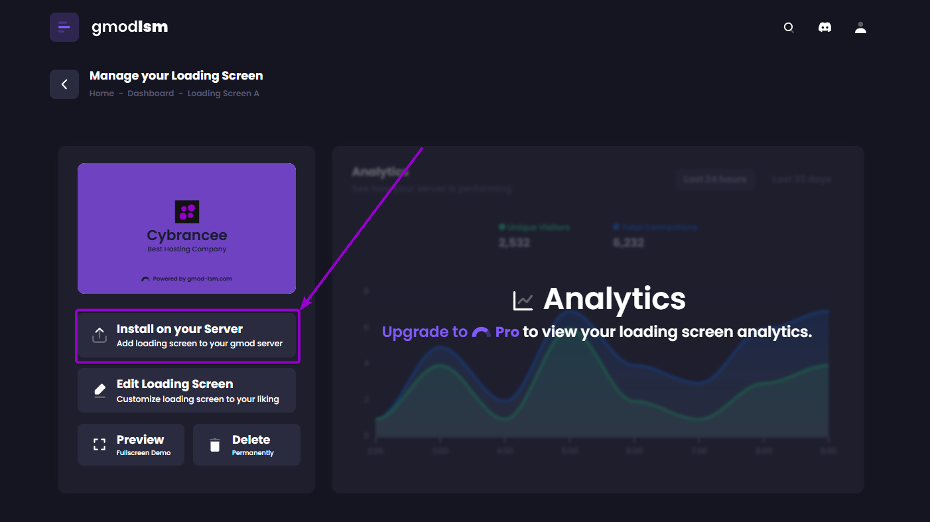Open the Discord icon in top bar
This screenshot has width=930, height=522.
pyautogui.click(x=825, y=27)
